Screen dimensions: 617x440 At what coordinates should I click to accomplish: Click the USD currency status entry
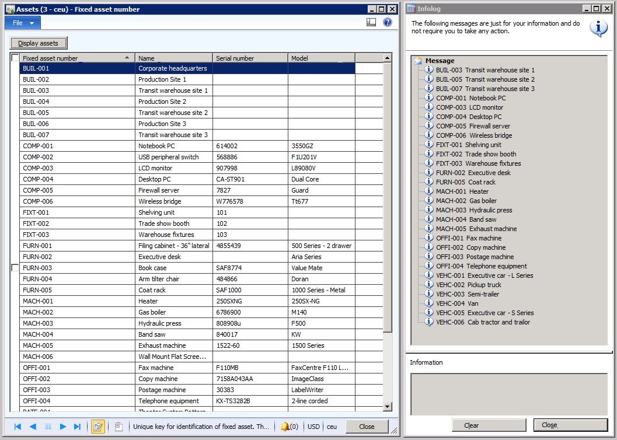point(313,427)
